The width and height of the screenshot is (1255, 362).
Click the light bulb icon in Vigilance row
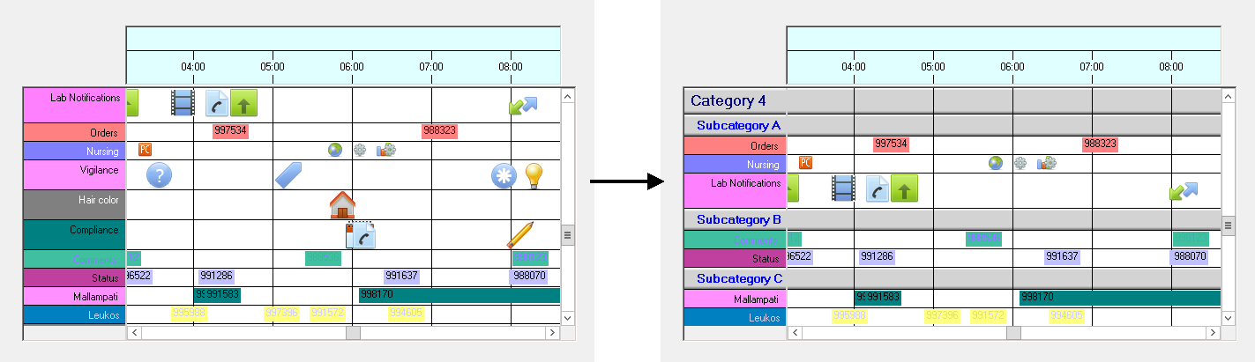(534, 175)
